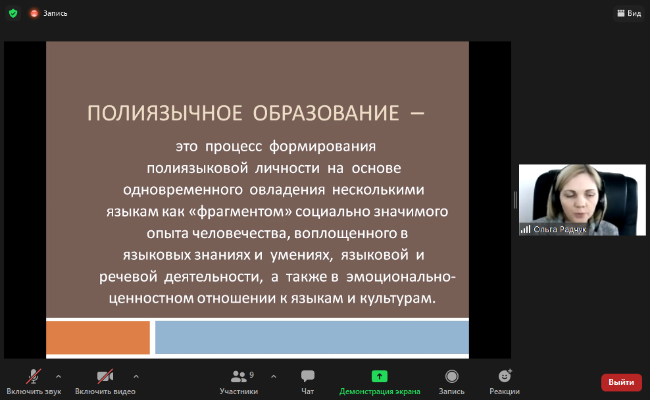The height and width of the screenshot is (400, 650).
Task: Turn on camera with Включить видео
Action: (105, 382)
